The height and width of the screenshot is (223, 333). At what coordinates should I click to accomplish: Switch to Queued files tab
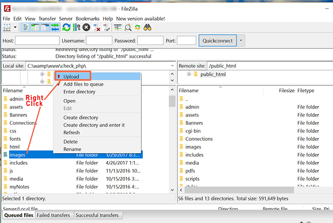tap(19, 215)
